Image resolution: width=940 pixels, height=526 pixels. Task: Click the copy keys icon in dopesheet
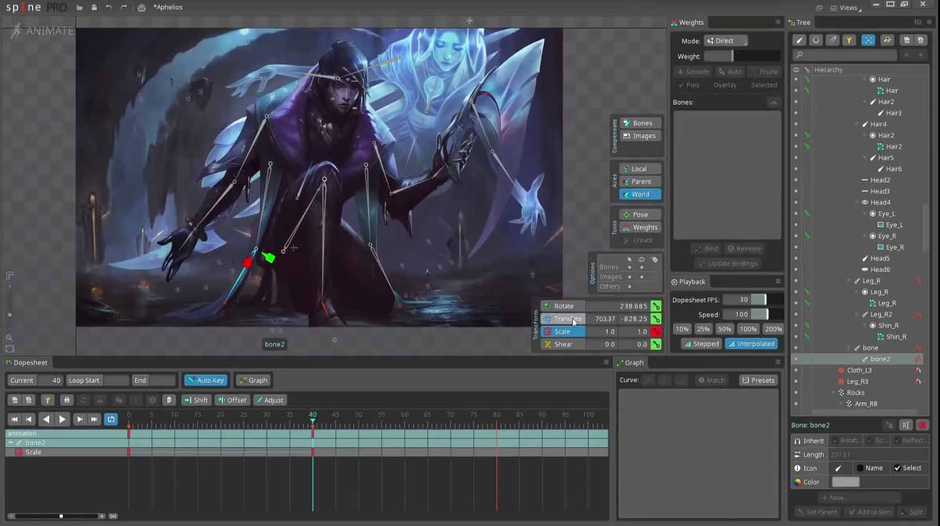15,400
